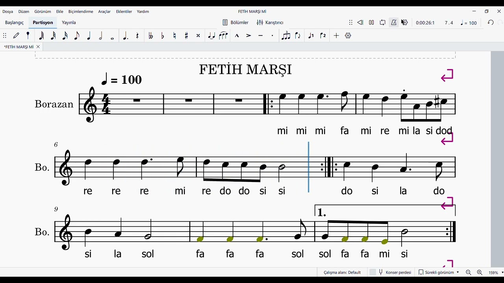
Task: Close the FETİH MARŞI Mİ score tab
Action: click(38, 47)
